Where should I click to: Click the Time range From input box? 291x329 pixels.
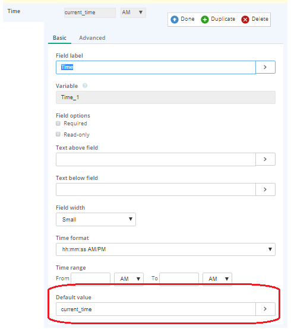click(91, 279)
